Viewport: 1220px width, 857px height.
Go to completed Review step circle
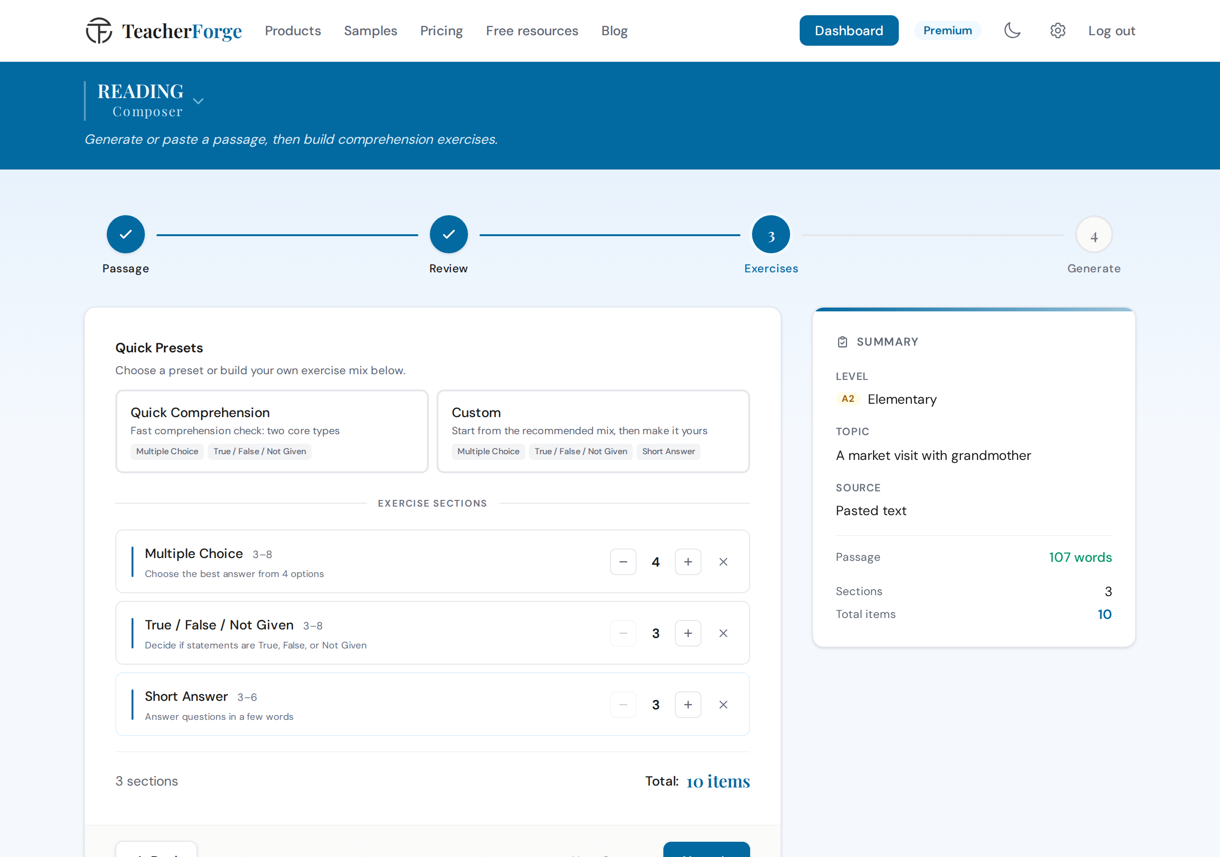448,234
